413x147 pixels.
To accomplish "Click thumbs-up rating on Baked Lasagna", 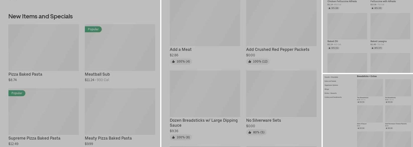I will (376, 48).
